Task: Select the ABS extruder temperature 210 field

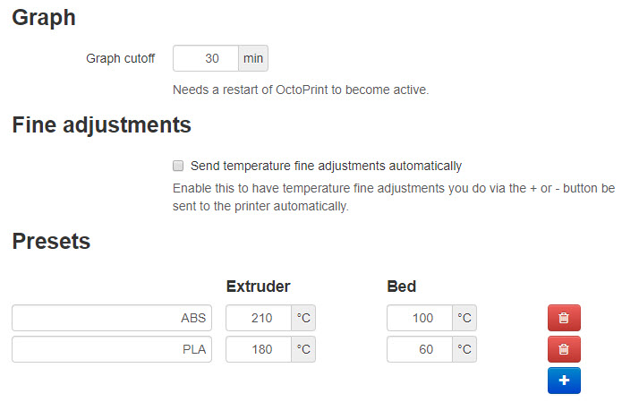Action: 259,318
